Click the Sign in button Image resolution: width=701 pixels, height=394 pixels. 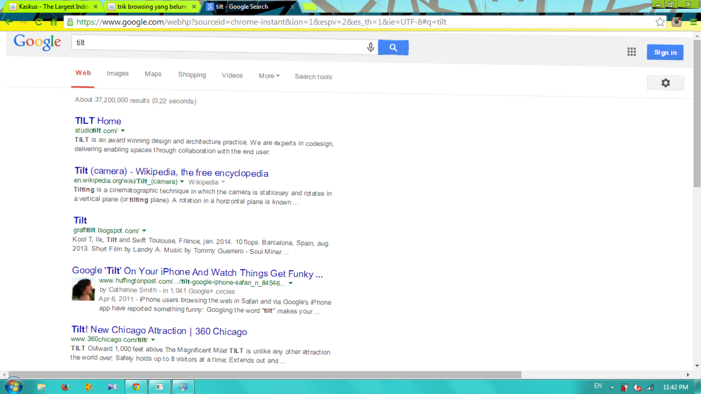click(x=665, y=52)
